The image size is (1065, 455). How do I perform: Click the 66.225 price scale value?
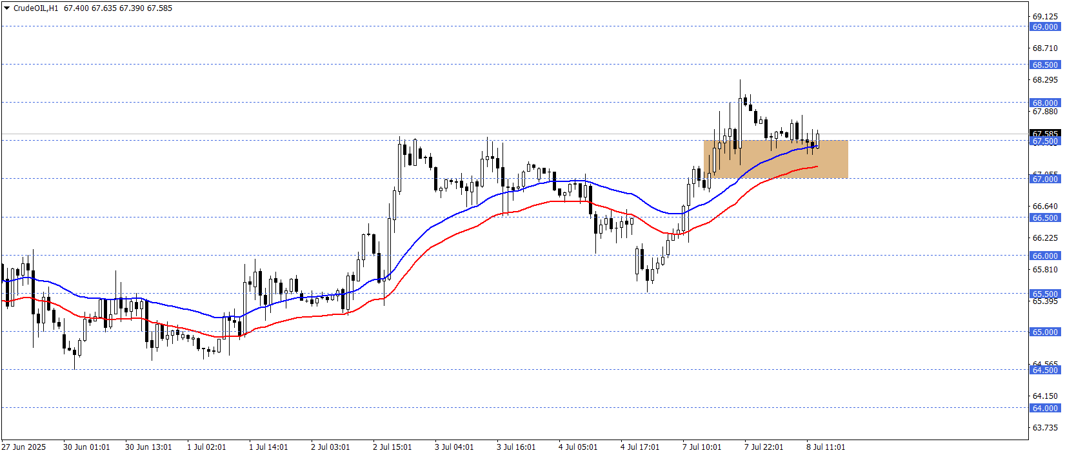point(1045,238)
